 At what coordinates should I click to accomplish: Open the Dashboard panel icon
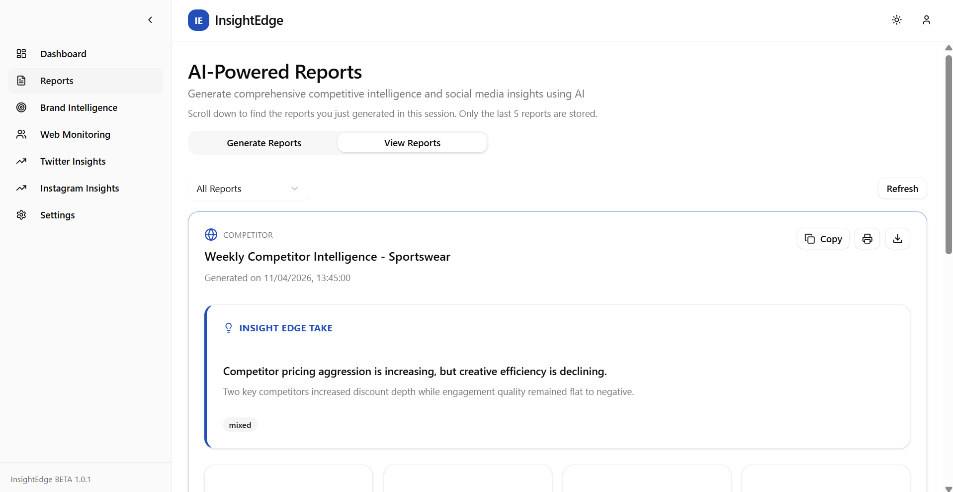(21, 54)
